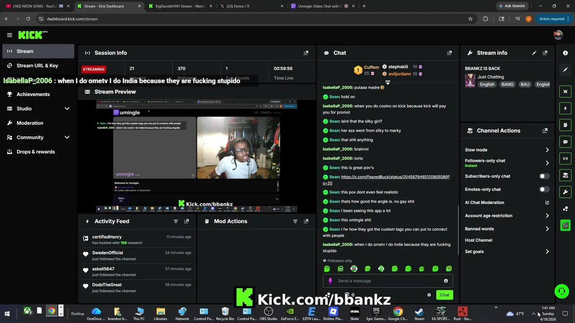Click the purple microphone icon in chat input
Image resolution: width=575 pixels, height=323 pixels.
(x=330, y=281)
